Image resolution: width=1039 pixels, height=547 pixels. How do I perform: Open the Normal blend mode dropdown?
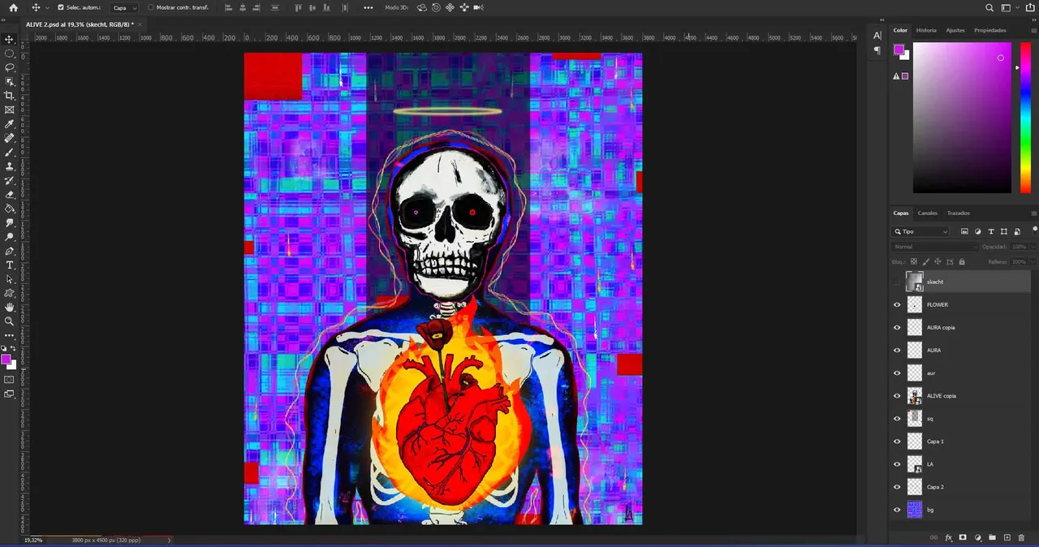click(935, 247)
